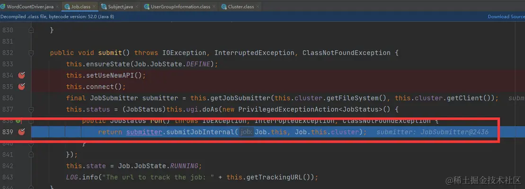Toggle the breakpoint on line 834
This screenshot has height=189, width=525.
pyautogui.click(x=22, y=75)
